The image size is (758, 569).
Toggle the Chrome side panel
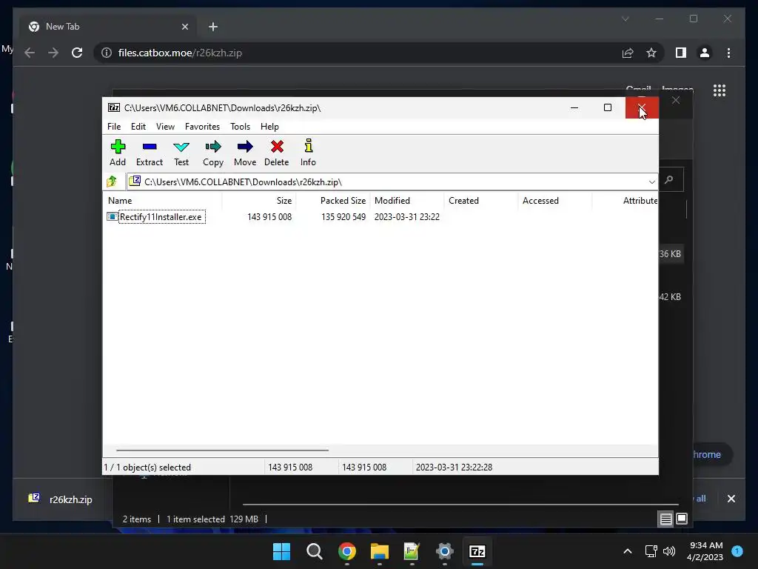pyautogui.click(x=681, y=53)
